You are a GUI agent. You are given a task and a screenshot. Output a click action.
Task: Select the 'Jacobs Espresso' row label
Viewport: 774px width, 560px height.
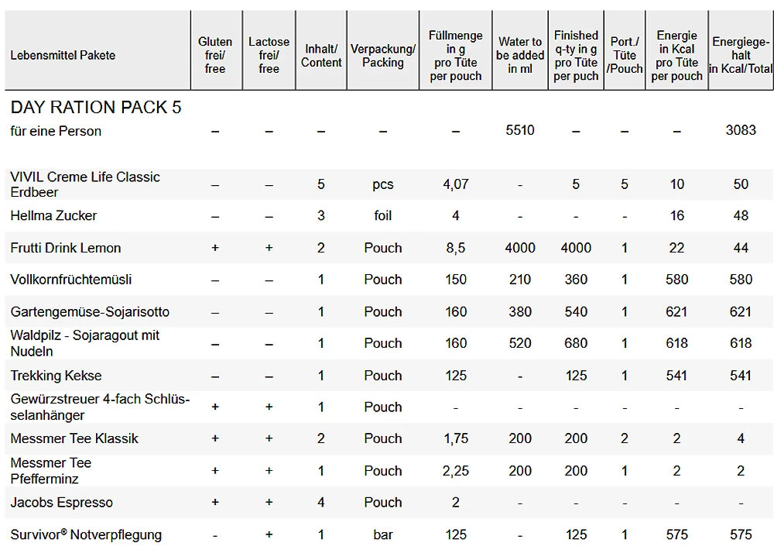(x=61, y=502)
